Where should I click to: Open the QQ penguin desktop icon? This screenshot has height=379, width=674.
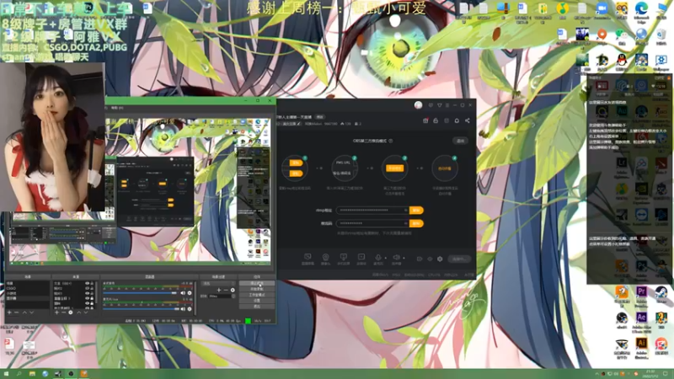(x=622, y=60)
